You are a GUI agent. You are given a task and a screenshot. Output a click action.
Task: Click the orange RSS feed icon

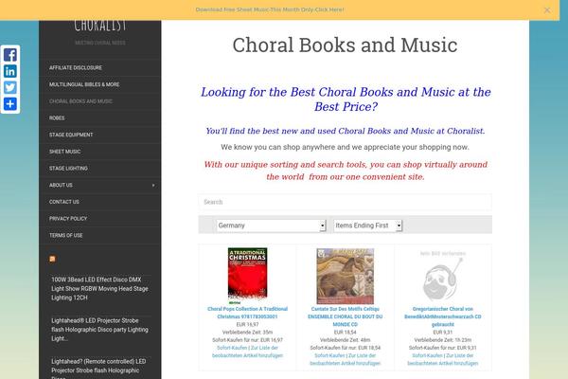pyautogui.click(x=52, y=259)
